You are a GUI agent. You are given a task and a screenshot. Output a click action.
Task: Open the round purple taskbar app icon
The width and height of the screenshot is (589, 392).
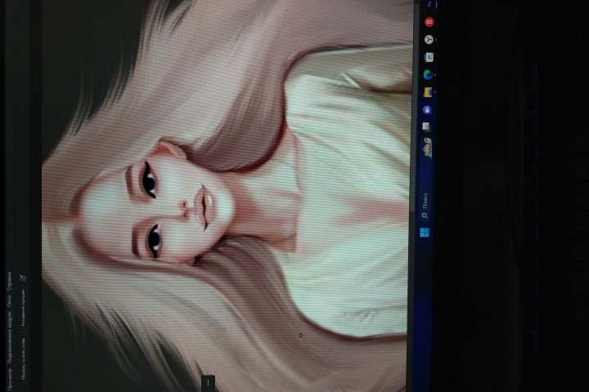click(427, 109)
